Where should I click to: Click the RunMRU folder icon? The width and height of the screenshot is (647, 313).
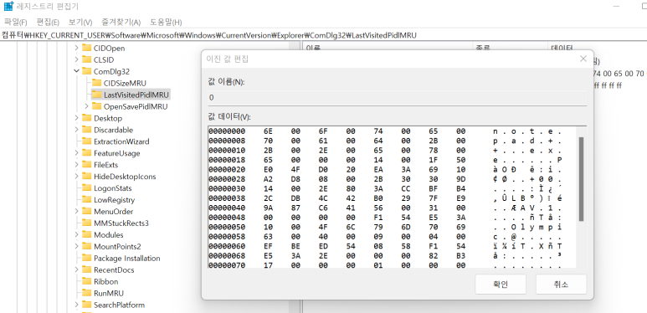86,293
